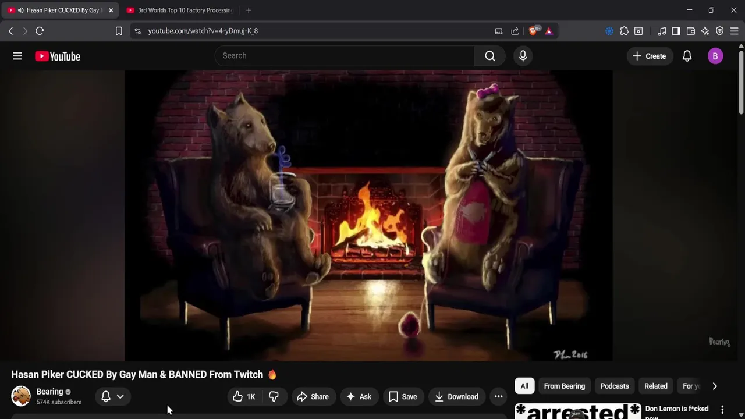Open the Bearing channel name link
This screenshot has height=419, width=745.
(49, 392)
